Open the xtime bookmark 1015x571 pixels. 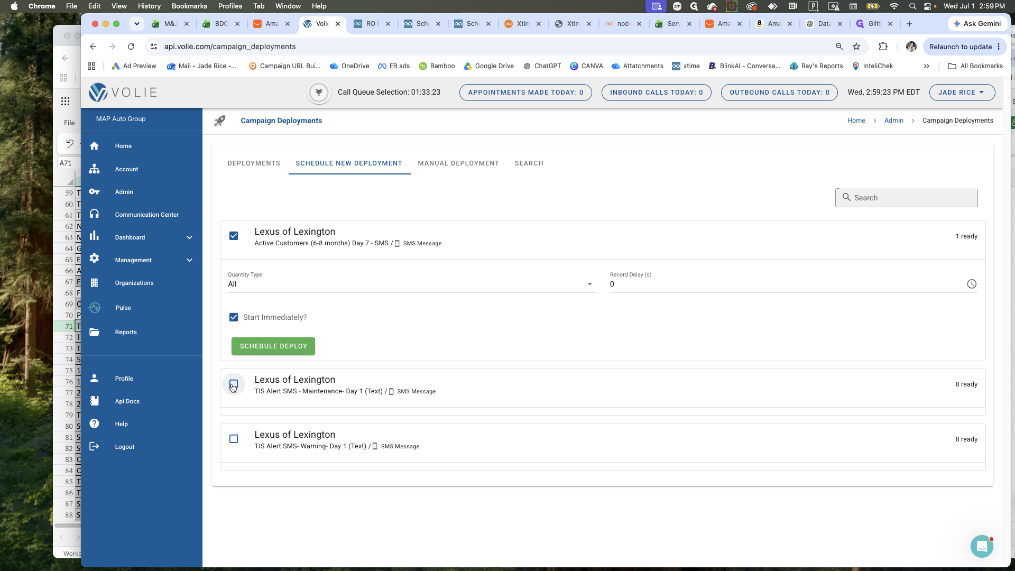tap(686, 66)
